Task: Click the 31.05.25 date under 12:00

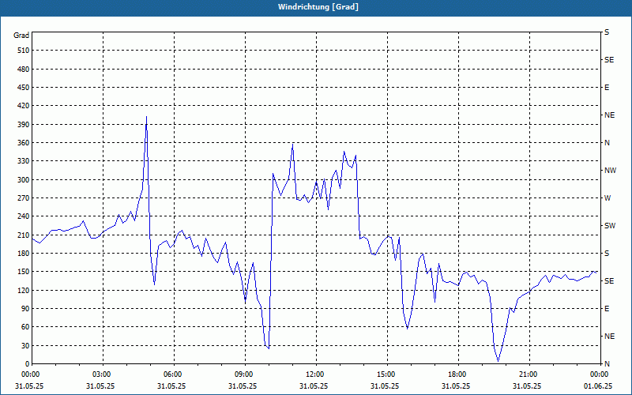Action: coord(314,386)
